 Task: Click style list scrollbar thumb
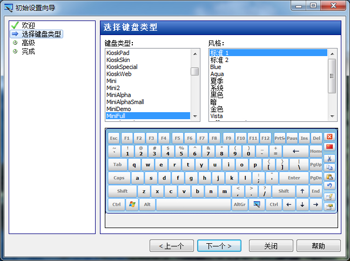click(x=332, y=76)
